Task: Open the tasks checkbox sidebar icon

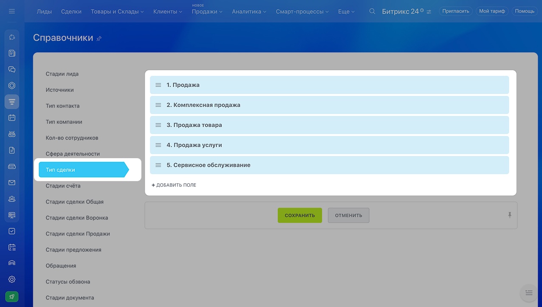Action: (x=12, y=231)
